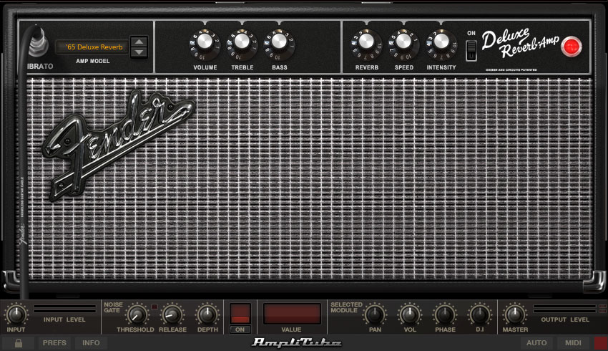Image resolution: width=608 pixels, height=351 pixels.
Task: Open the '65 Deluxe Reverb model display
Action: click(92, 47)
